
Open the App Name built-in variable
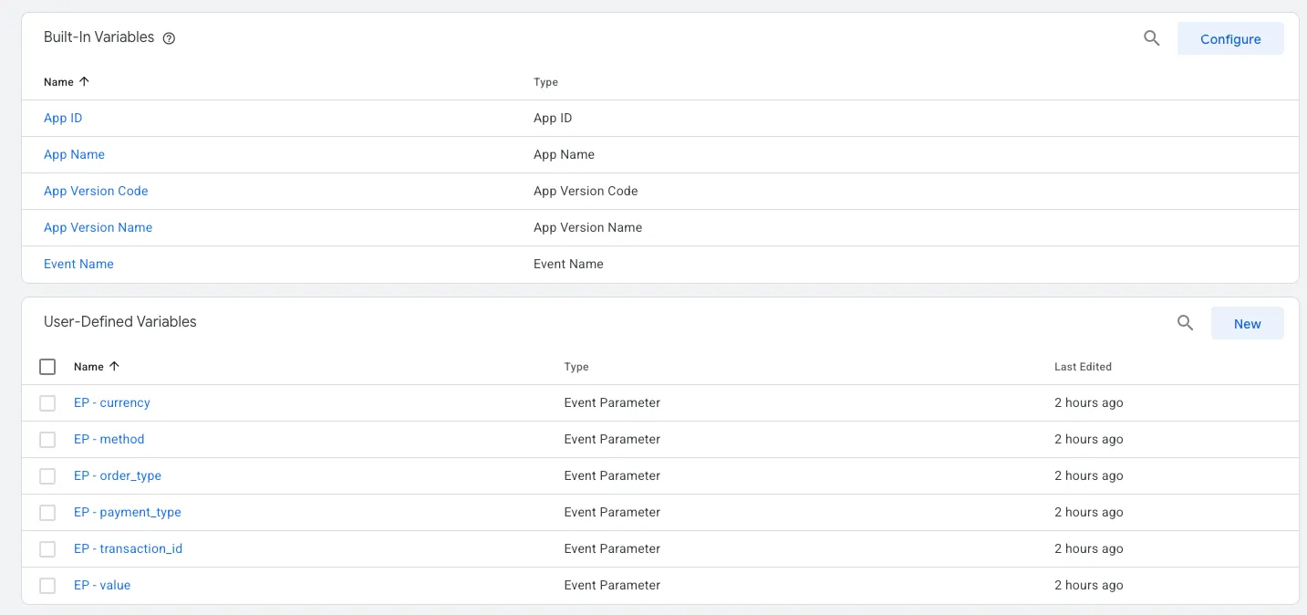tap(74, 154)
